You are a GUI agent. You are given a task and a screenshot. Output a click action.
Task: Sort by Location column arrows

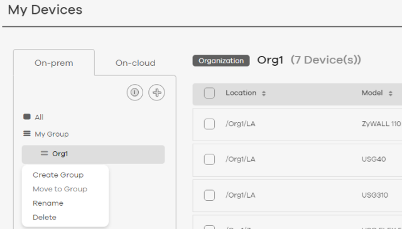coord(264,93)
